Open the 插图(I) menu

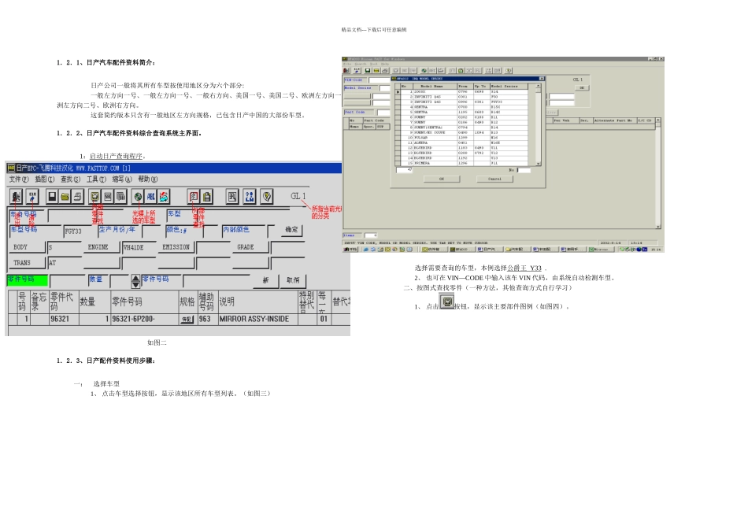tap(44, 179)
